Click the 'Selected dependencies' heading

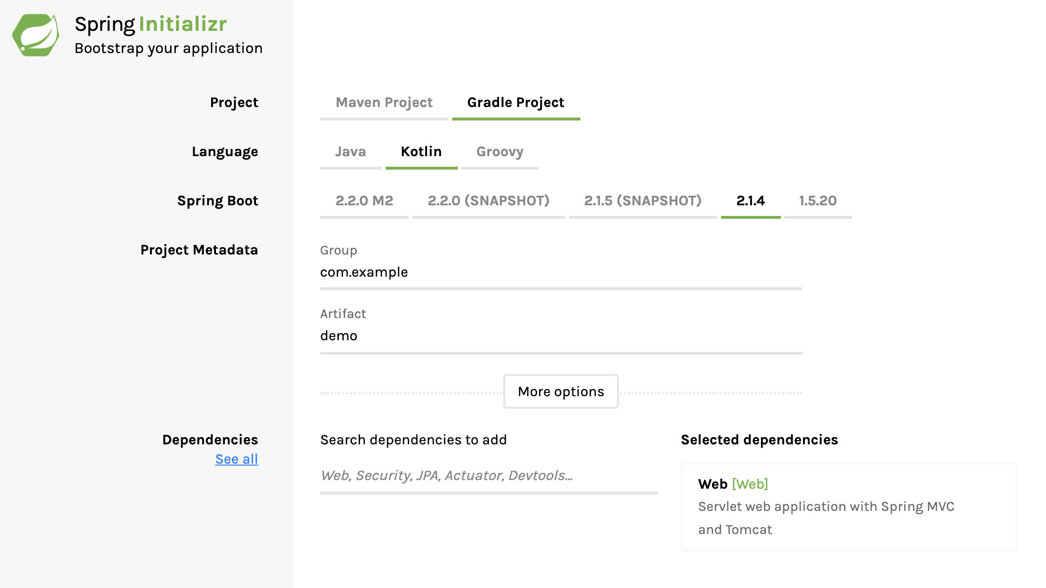pos(759,440)
